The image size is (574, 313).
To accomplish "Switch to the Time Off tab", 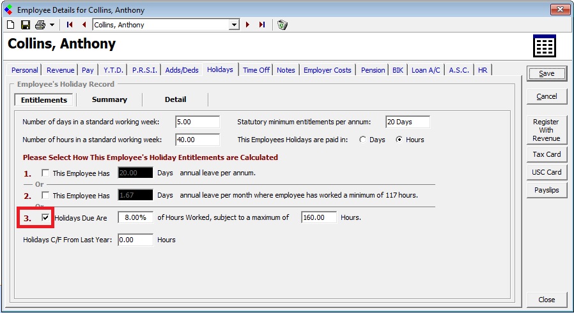I will point(256,70).
